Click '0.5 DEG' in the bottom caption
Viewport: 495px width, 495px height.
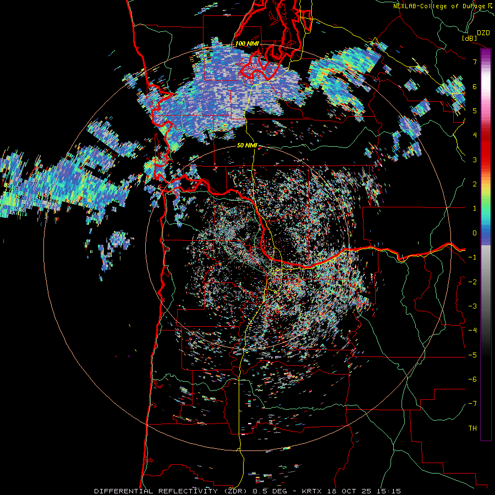click(271, 491)
